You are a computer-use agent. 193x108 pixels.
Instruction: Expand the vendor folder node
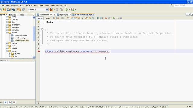tap(7, 48)
